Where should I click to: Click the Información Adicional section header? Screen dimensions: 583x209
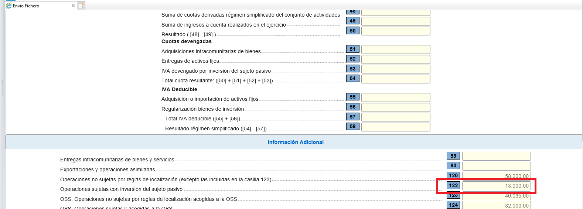point(295,142)
